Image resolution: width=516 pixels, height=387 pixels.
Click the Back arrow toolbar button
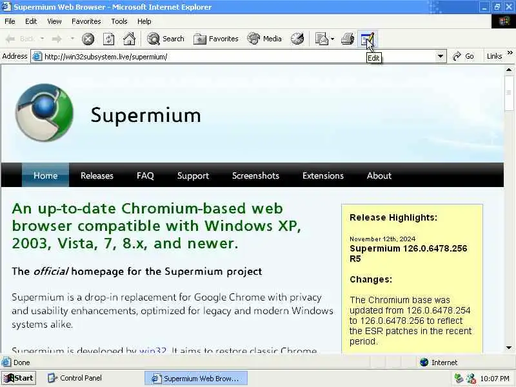(x=20, y=39)
